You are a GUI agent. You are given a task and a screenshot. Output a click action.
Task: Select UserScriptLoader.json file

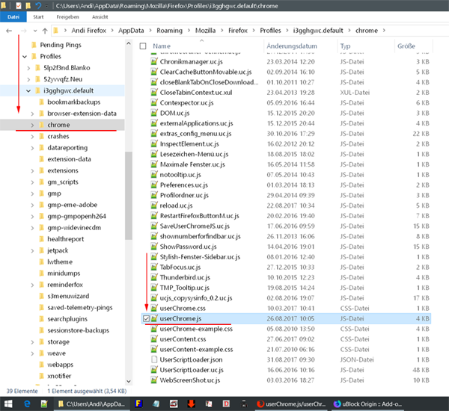[x=190, y=359]
